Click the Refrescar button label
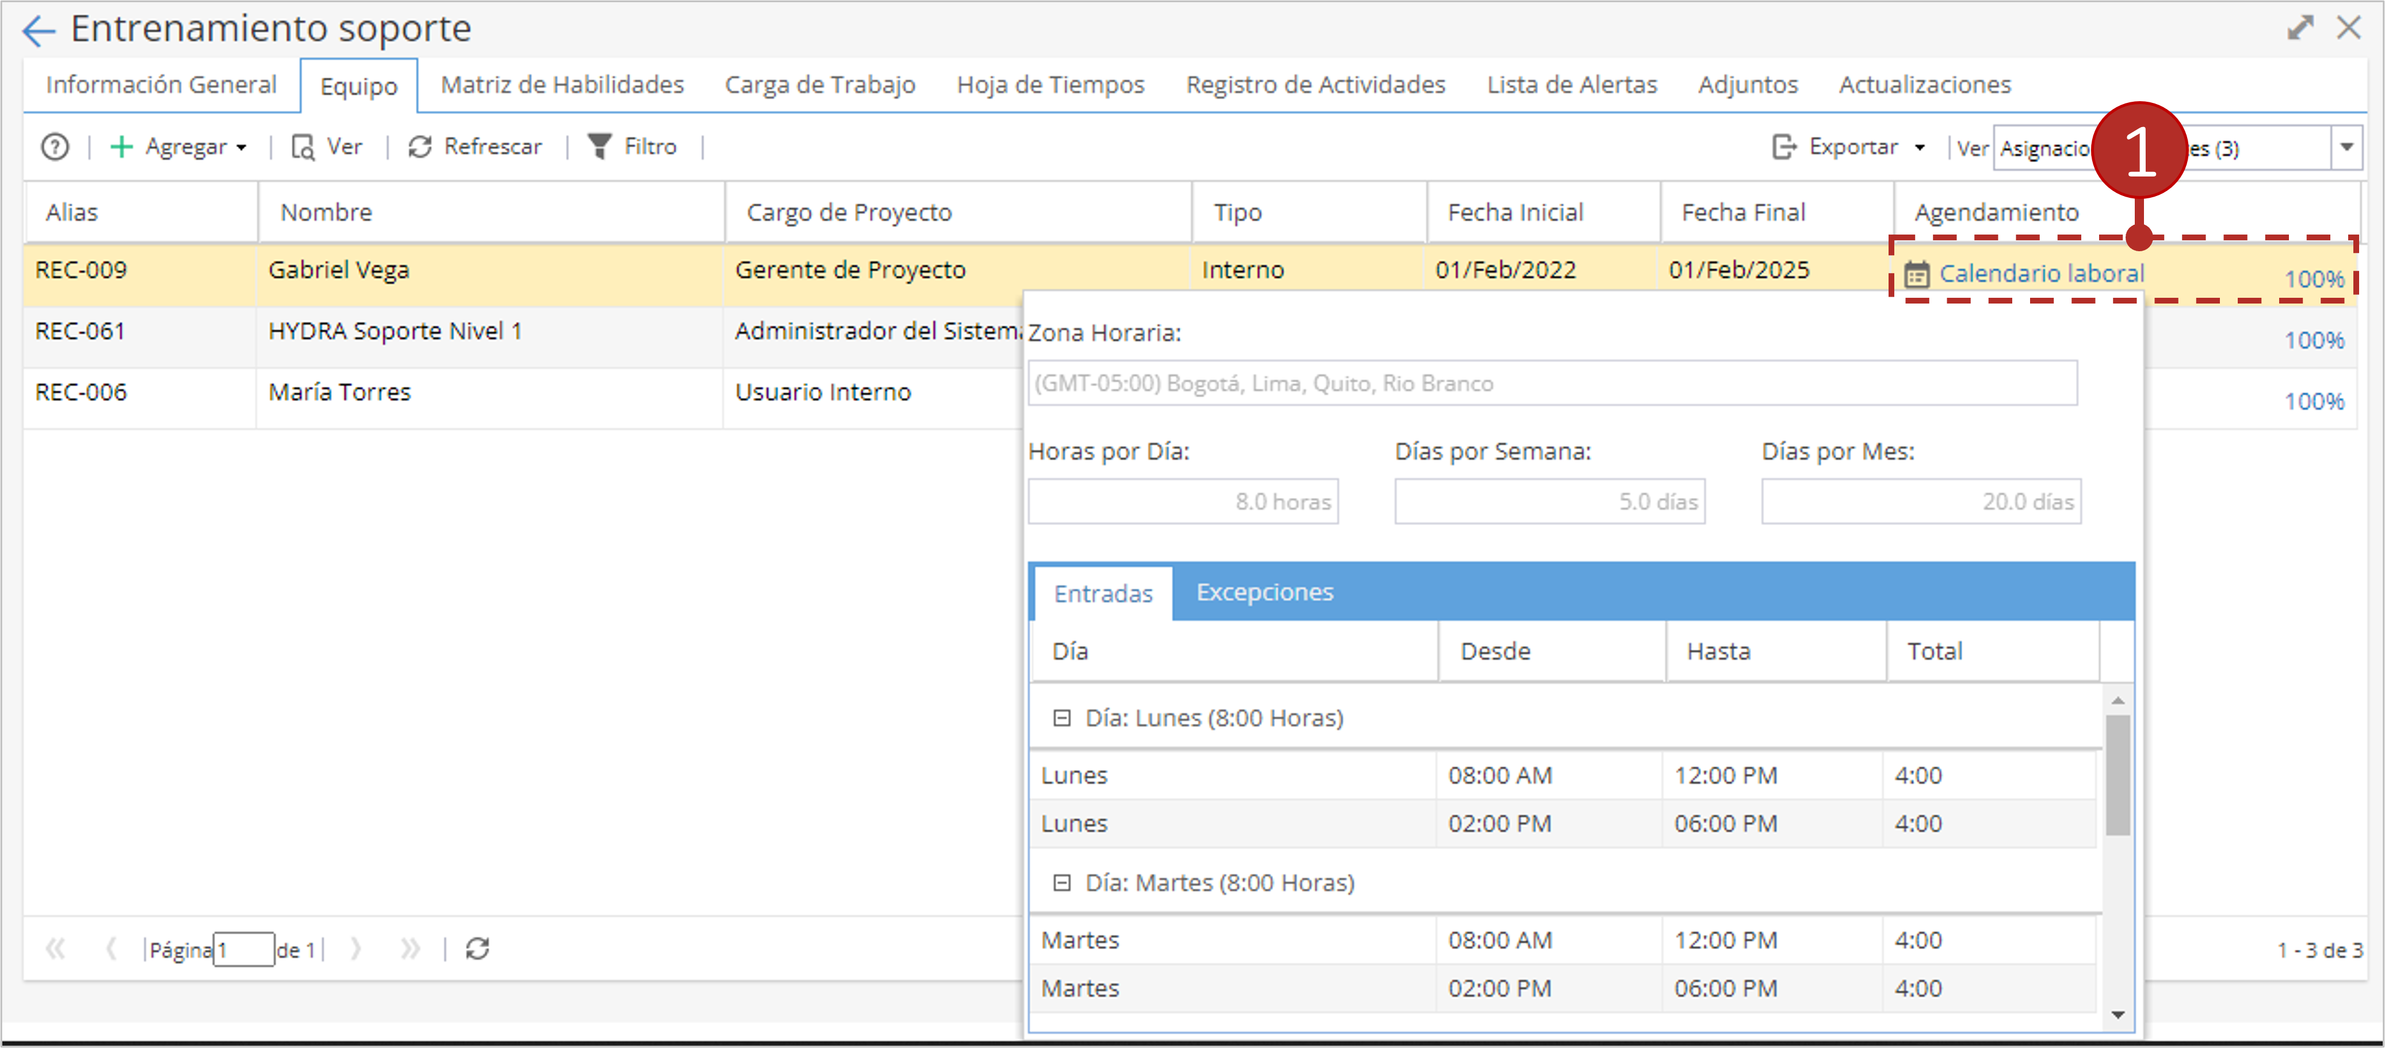 492,146
